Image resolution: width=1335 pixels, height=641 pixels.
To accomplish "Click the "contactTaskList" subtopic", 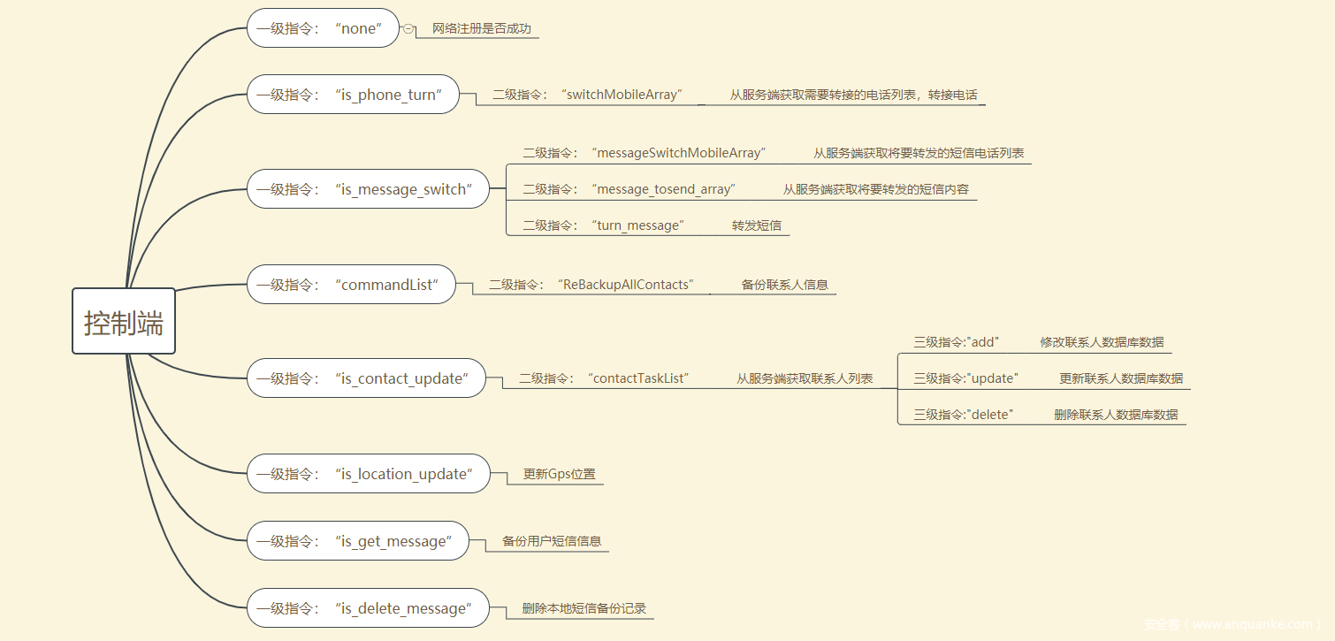I will click(604, 378).
